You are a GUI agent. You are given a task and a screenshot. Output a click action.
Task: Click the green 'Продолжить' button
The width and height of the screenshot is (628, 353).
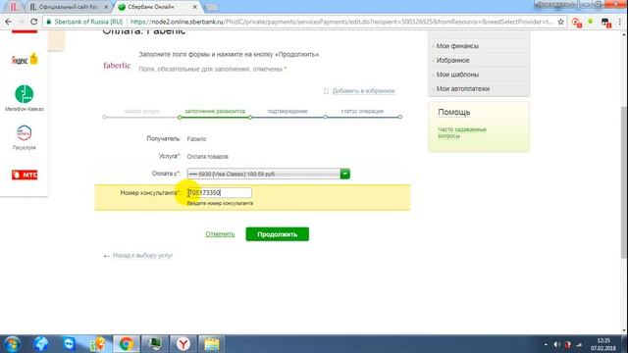(277, 234)
